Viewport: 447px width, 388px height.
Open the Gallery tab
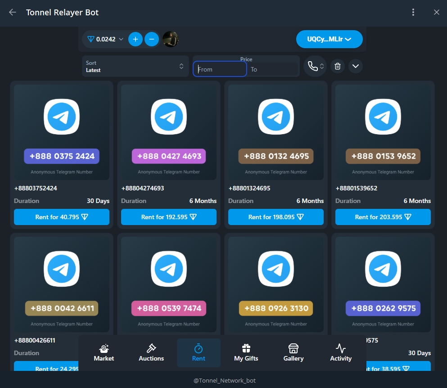(293, 353)
